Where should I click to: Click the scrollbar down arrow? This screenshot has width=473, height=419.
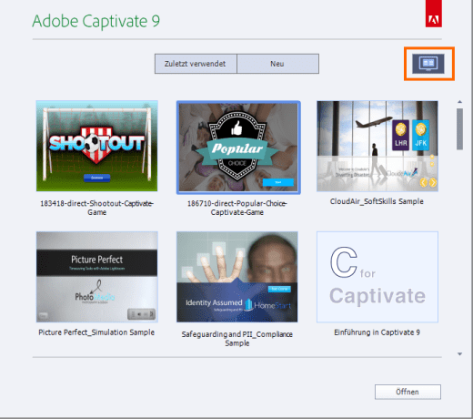[459, 354]
